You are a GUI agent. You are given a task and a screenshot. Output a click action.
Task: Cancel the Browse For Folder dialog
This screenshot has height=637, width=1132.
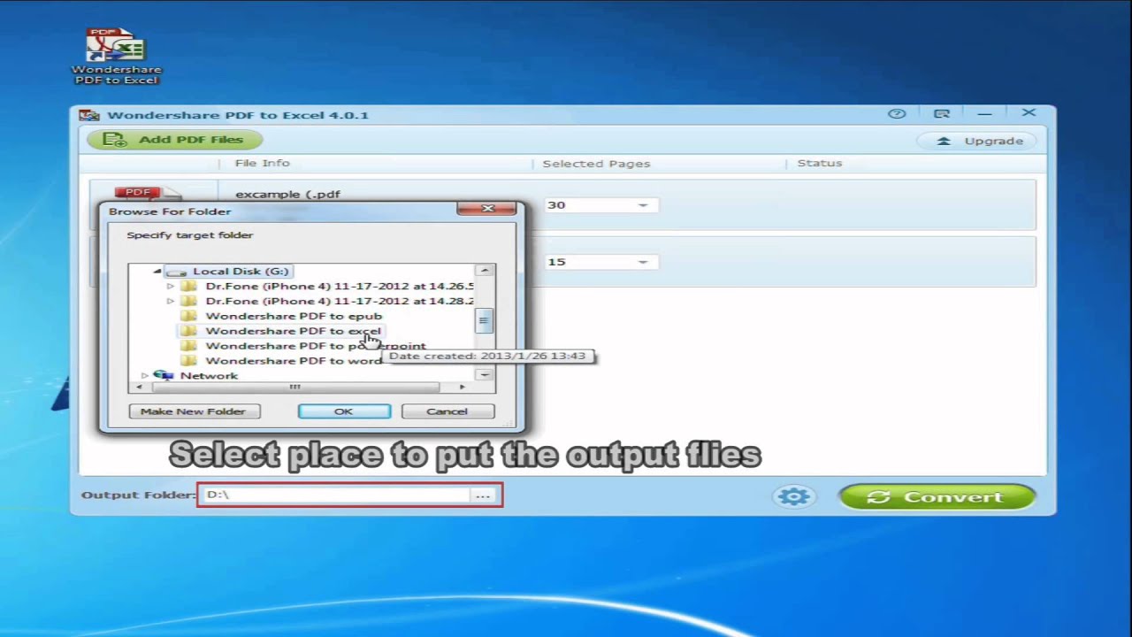coord(447,411)
